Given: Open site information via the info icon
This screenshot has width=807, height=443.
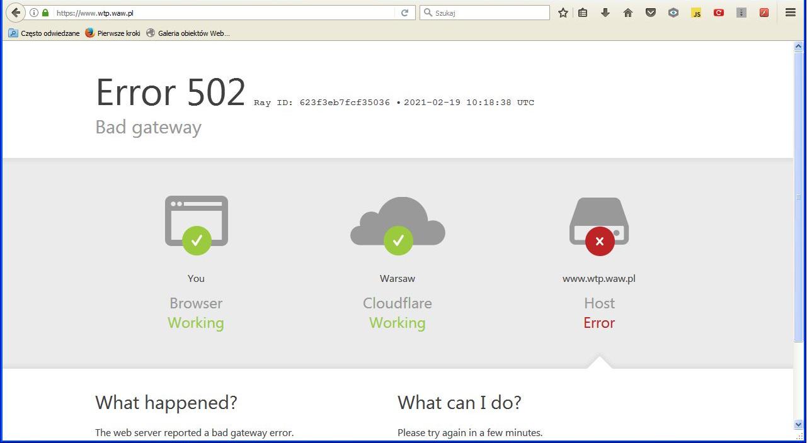Looking at the screenshot, I should [34, 13].
